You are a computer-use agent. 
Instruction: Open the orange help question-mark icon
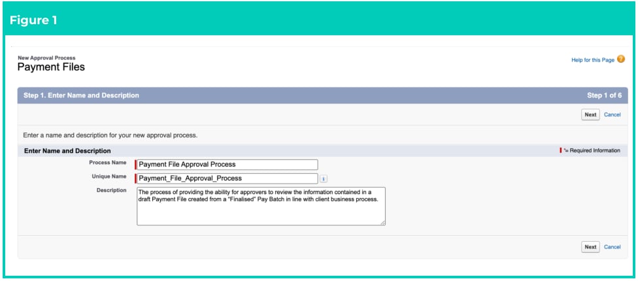pyautogui.click(x=620, y=59)
